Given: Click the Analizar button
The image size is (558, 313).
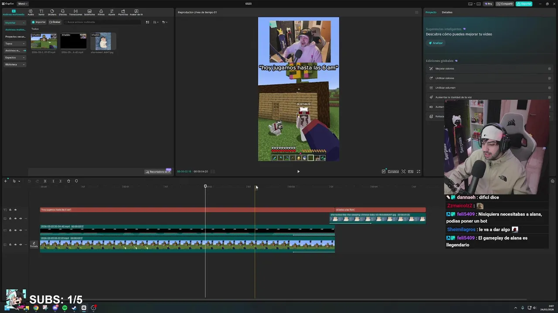Looking at the screenshot, I should click(x=436, y=43).
